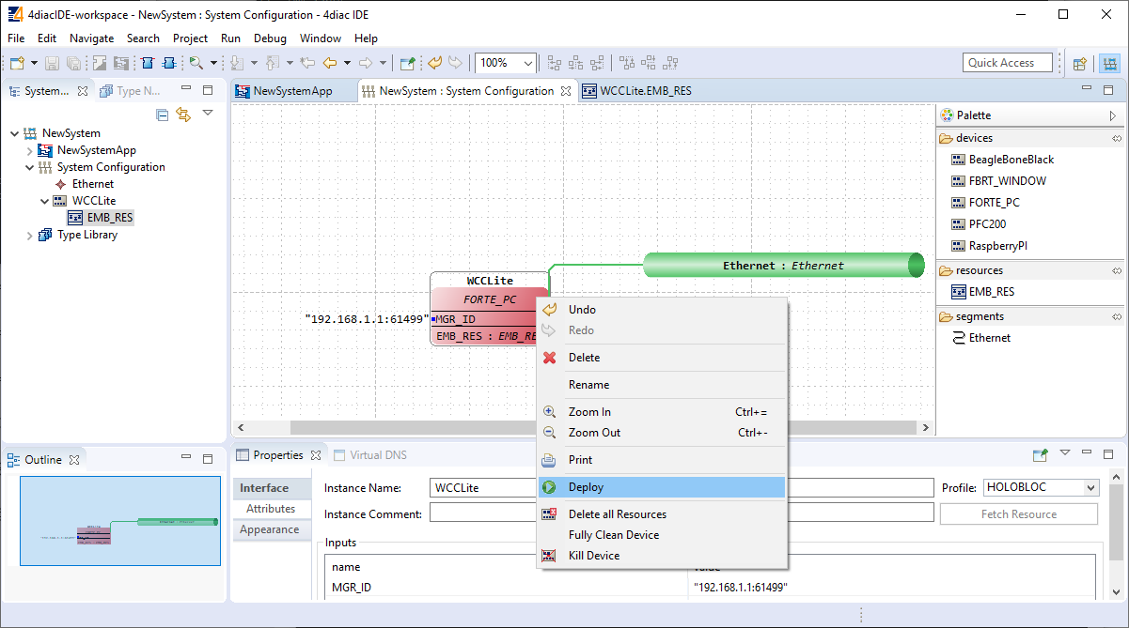Select FBRT_WINDOW device in Palette
Image resolution: width=1129 pixels, height=628 pixels.
[x=998, y=181]
